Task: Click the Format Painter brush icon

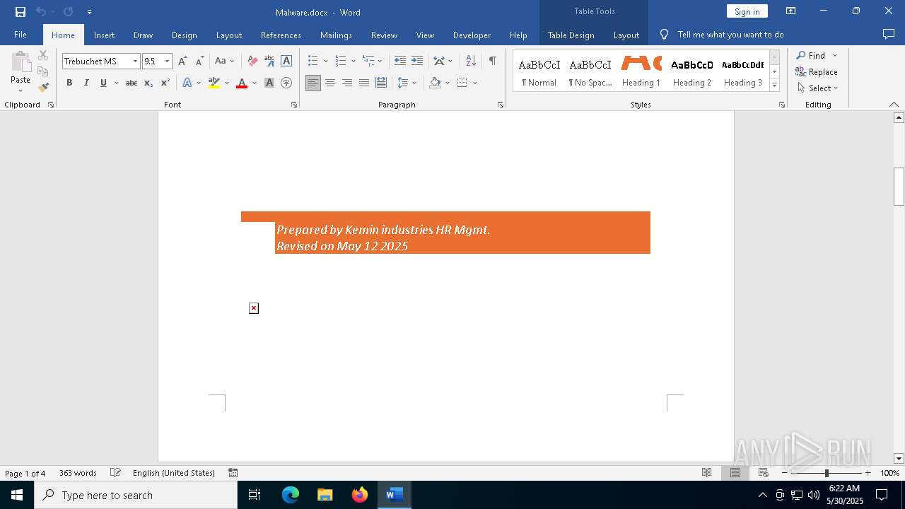Action: pyautogui.click(x=43, y=88)
